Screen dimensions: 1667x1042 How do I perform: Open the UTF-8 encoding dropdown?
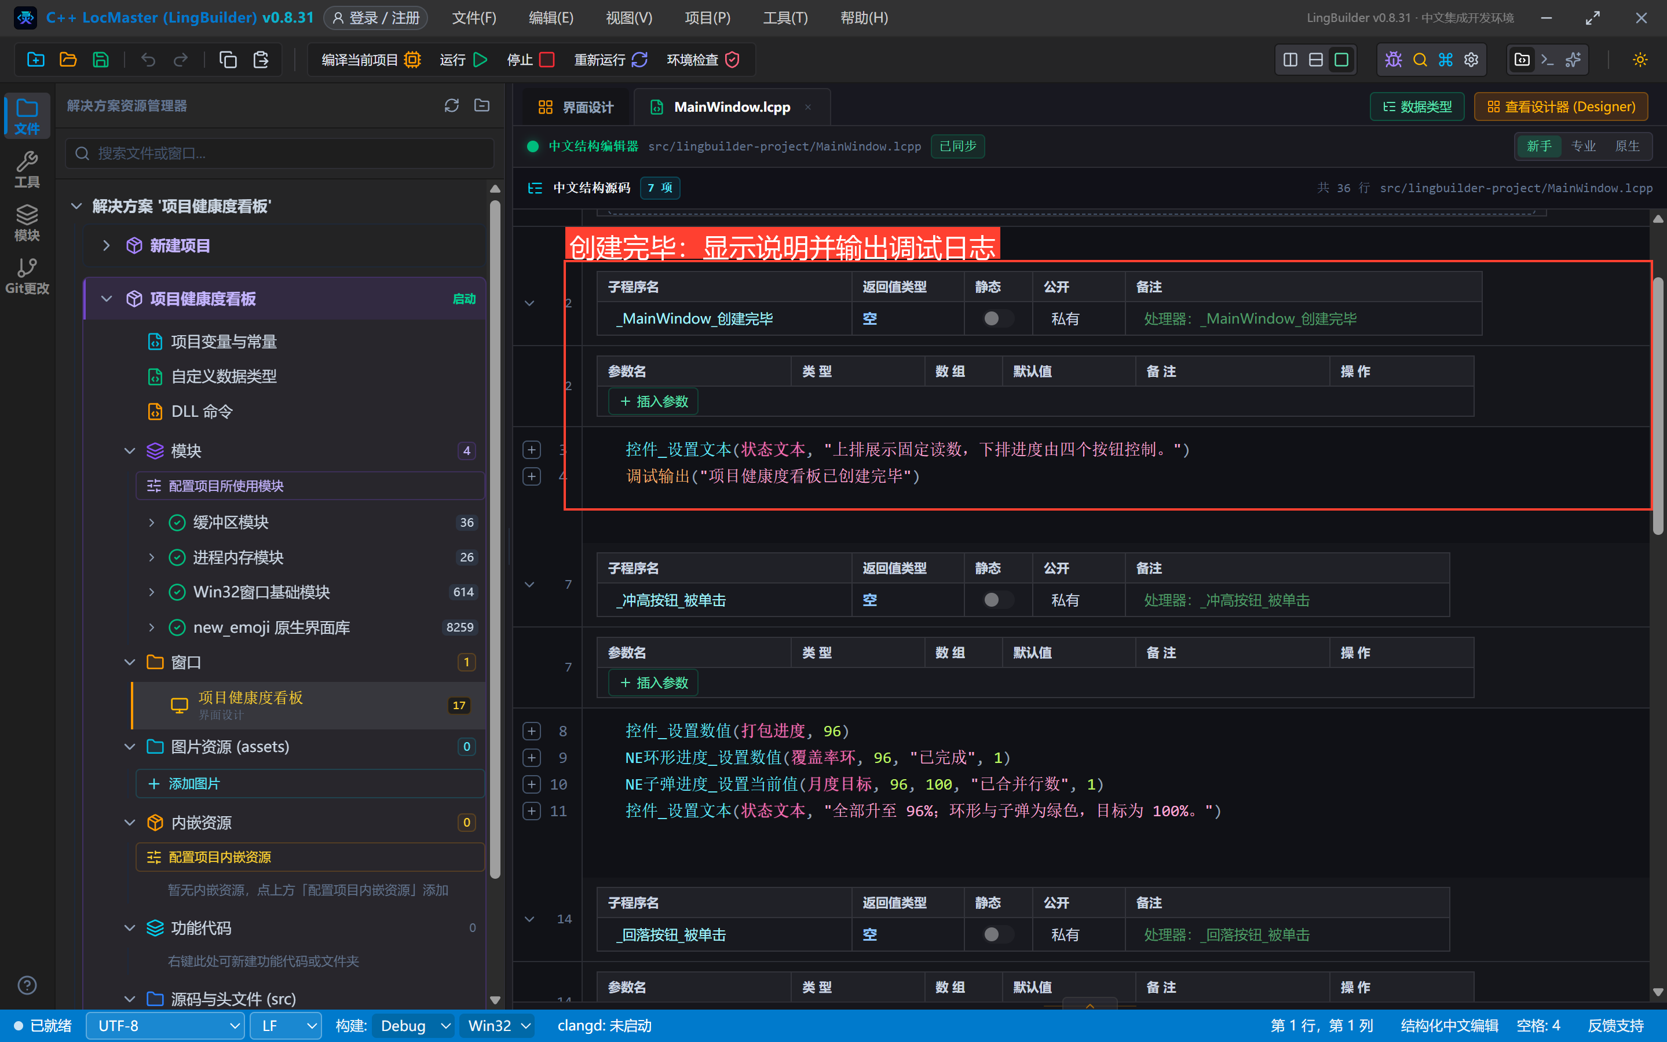pos(166,1025)
